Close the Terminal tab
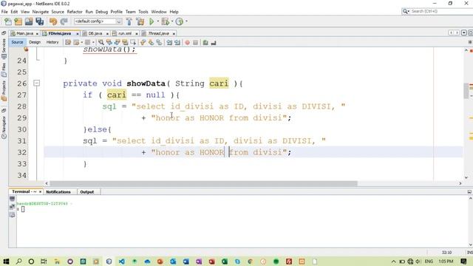This screenshot has height=266, width=473. click(x=40, y=192)
